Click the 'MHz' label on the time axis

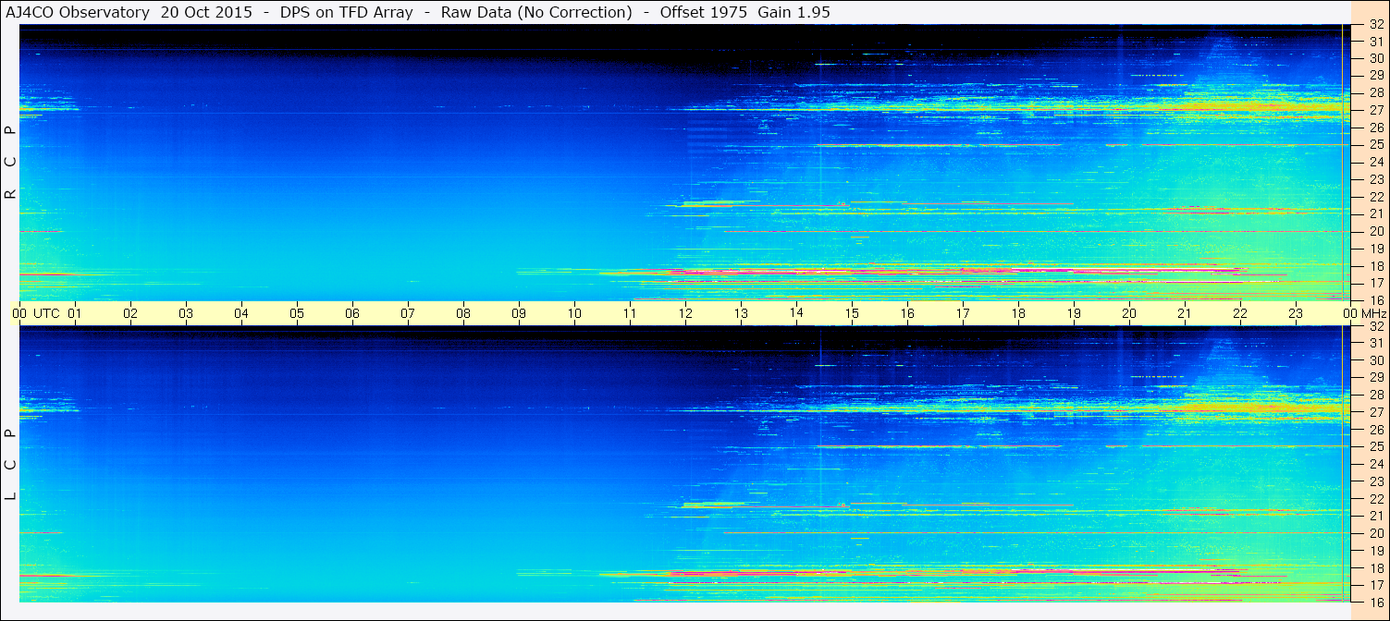[1372, 313]
